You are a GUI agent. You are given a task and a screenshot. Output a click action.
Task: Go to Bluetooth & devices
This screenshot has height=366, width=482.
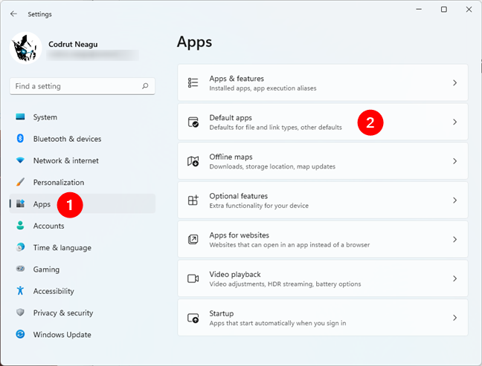[x=83, y=139]
